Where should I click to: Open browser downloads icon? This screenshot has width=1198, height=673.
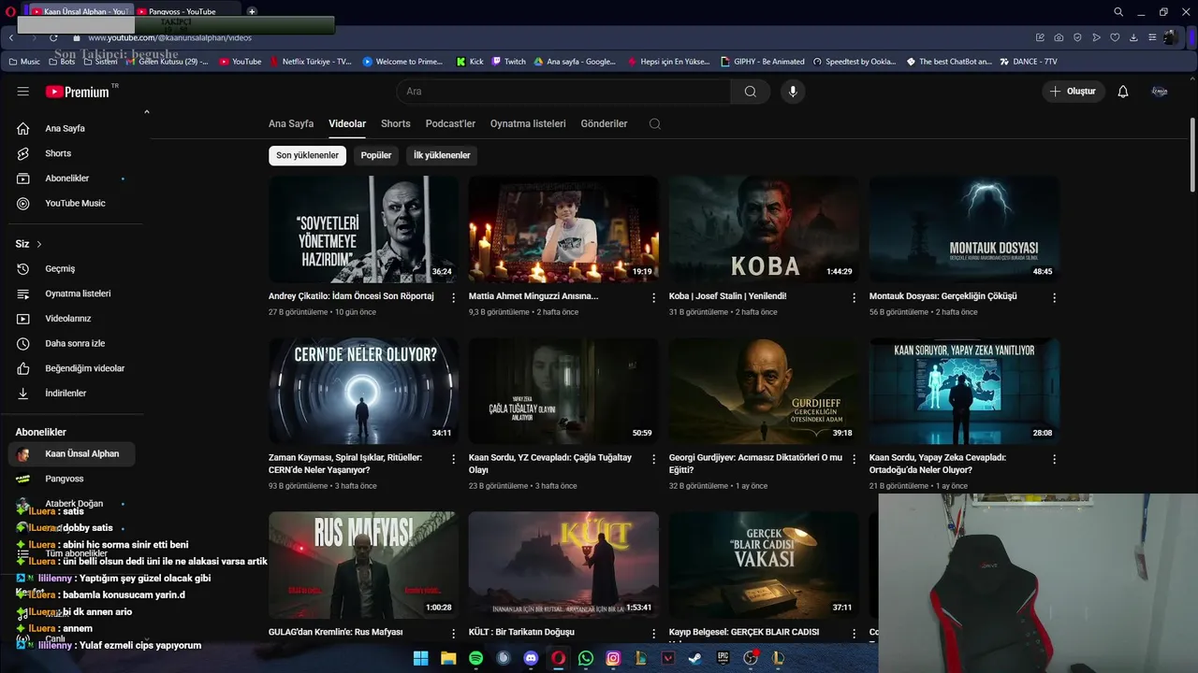pos(1133,37)
